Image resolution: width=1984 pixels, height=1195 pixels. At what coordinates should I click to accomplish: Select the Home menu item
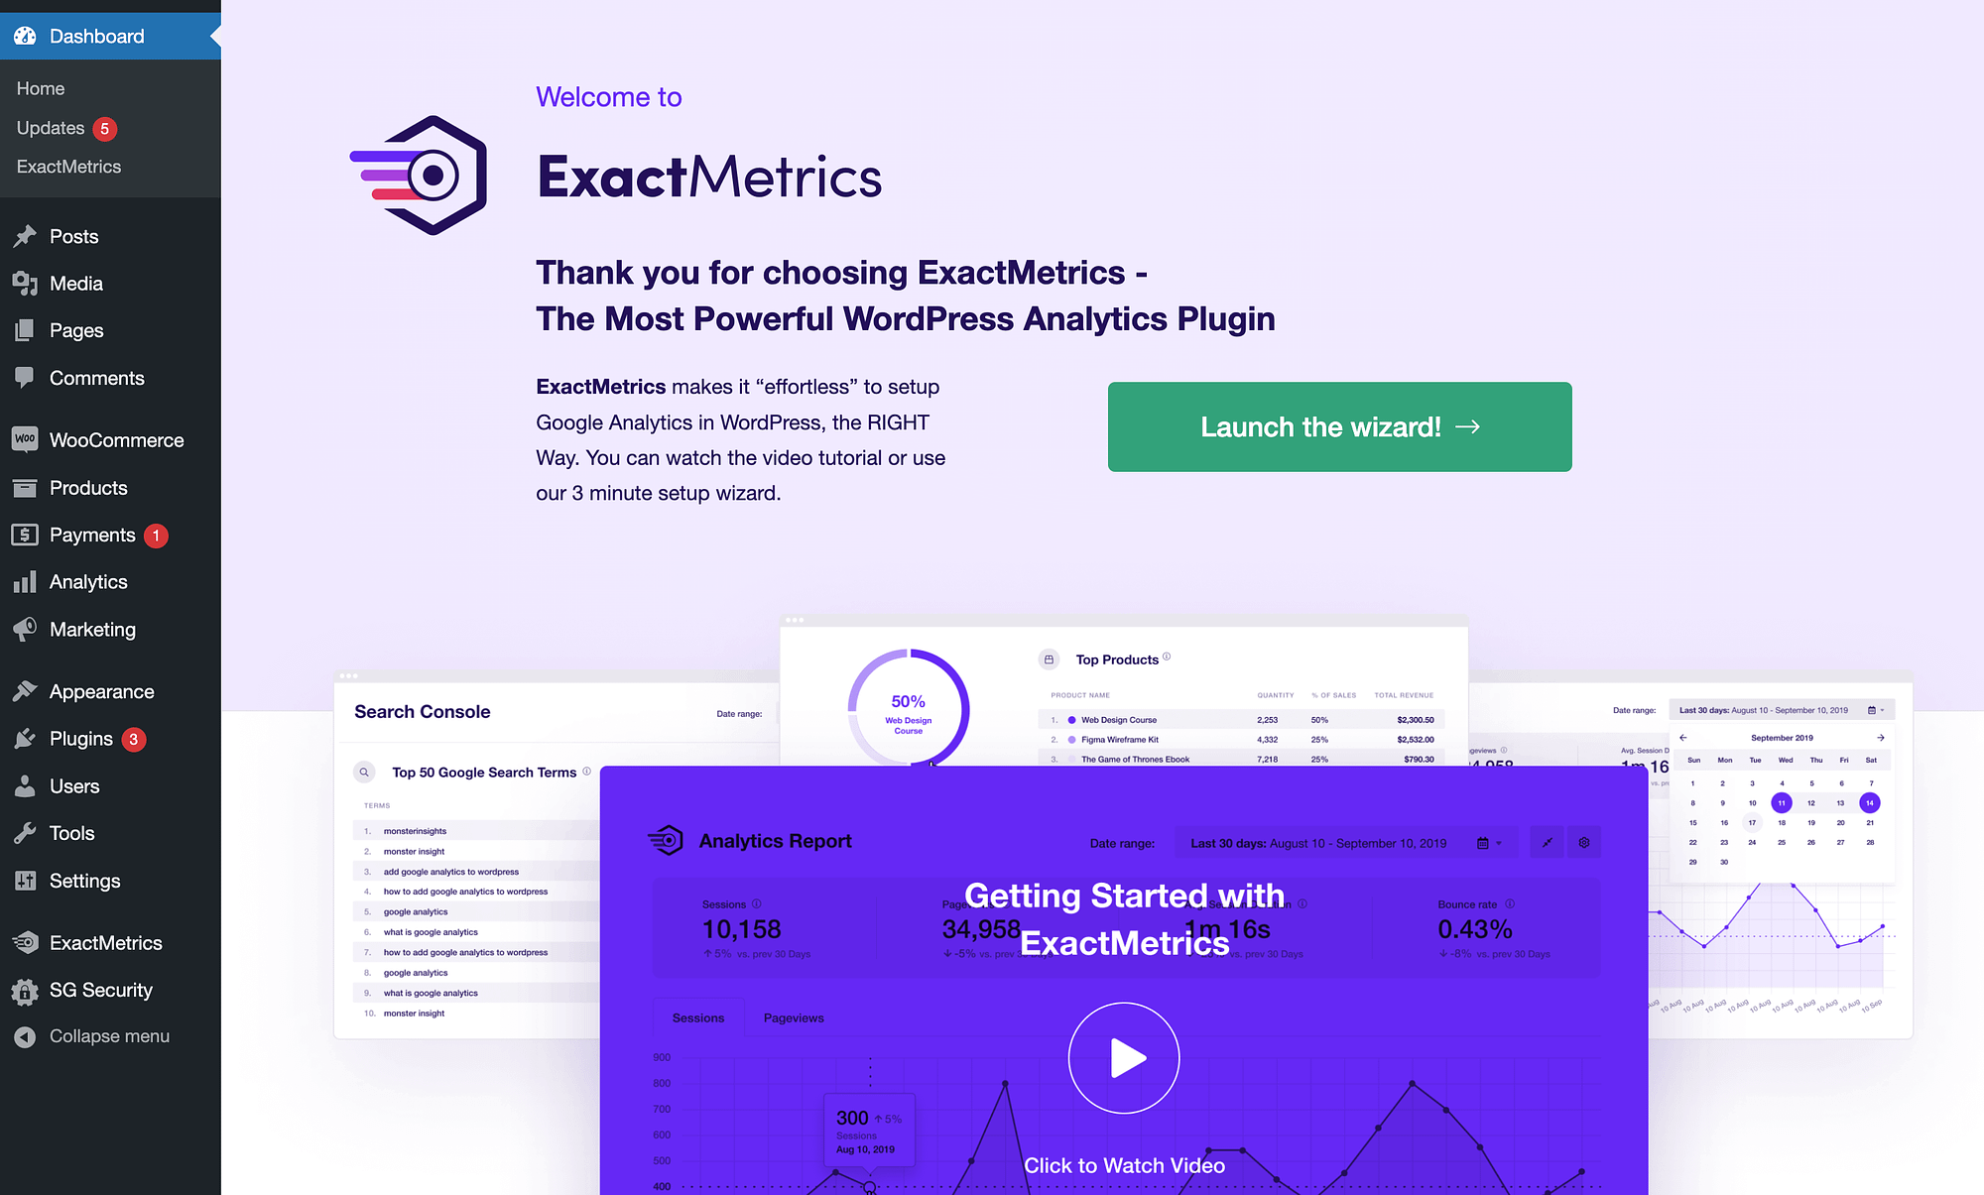(40, 86)
